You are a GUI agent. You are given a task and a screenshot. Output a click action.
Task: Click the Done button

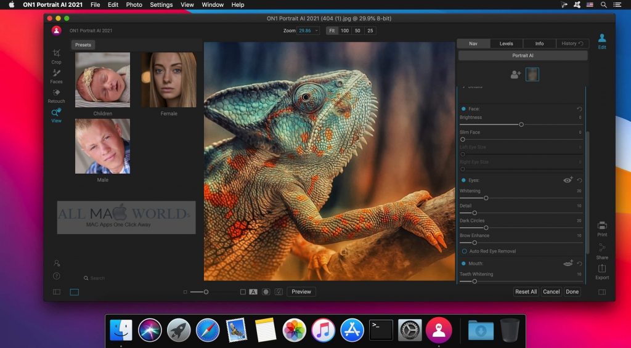coord(572,292)
